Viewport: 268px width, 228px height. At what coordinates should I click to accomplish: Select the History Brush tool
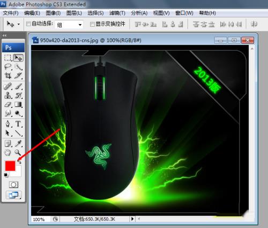pos(18,96)
